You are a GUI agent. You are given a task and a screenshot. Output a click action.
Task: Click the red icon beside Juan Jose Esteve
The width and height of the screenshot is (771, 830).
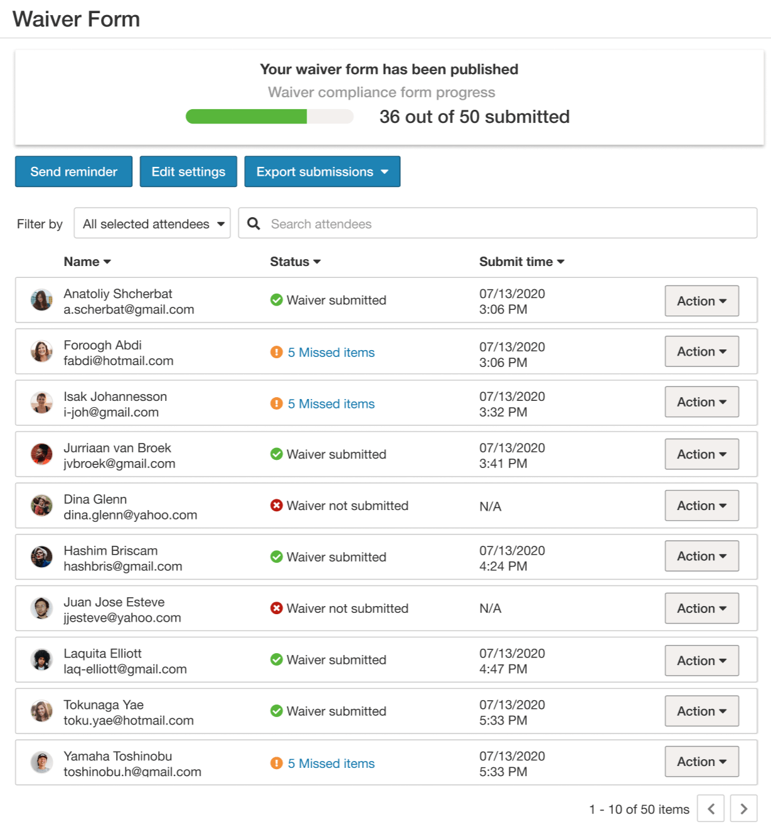click(277, 608)
